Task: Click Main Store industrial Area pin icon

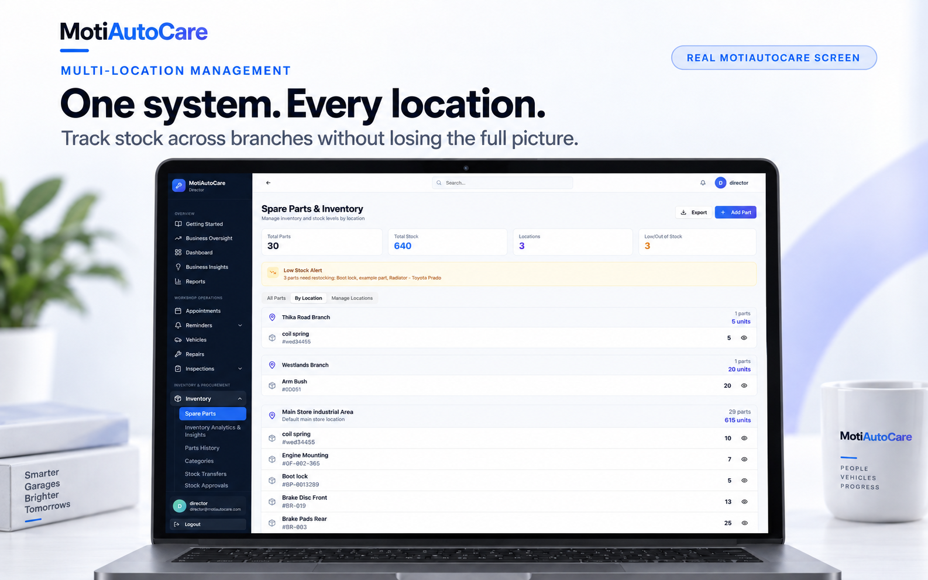Action: (x=272, y=415)
